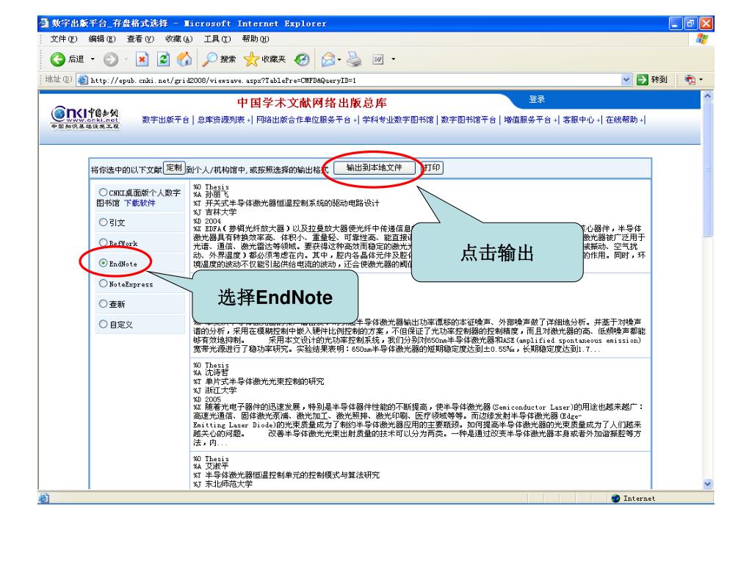Open the 在线帮助 link
Viewport: 752px width, 564px height.
click(x=621, y=120)
